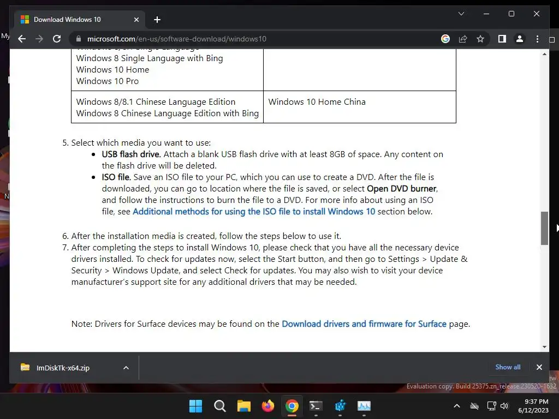Screen dimensions: 559x419
Task: Open the Windows Start menu
Action: coord(195,406)
